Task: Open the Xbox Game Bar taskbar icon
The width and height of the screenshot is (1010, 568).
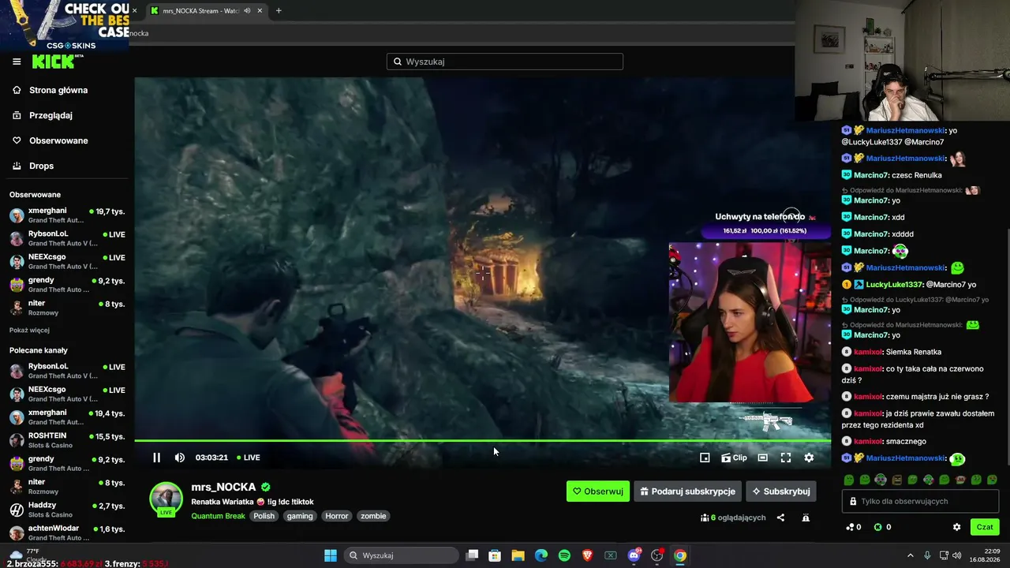Action: (x=611, y=555)
